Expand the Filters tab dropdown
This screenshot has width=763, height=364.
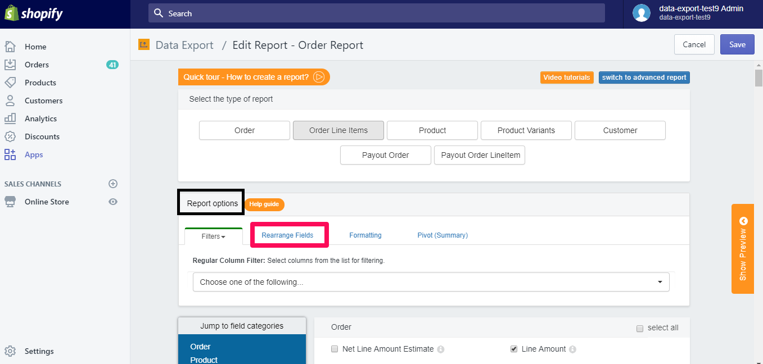coord(213,236)
